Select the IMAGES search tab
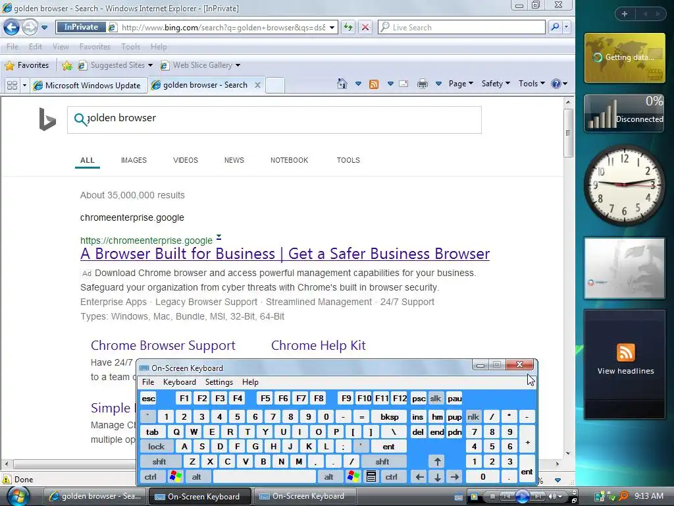 [134, 160]
